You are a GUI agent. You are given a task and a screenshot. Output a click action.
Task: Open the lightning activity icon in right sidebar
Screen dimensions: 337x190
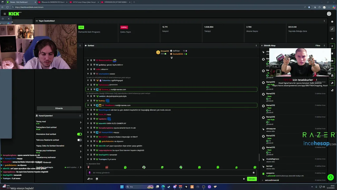tap(332, 46)
